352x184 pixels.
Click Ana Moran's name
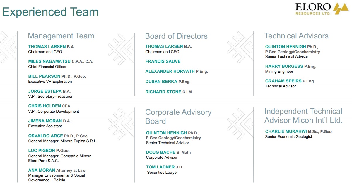tap(42, 170)
